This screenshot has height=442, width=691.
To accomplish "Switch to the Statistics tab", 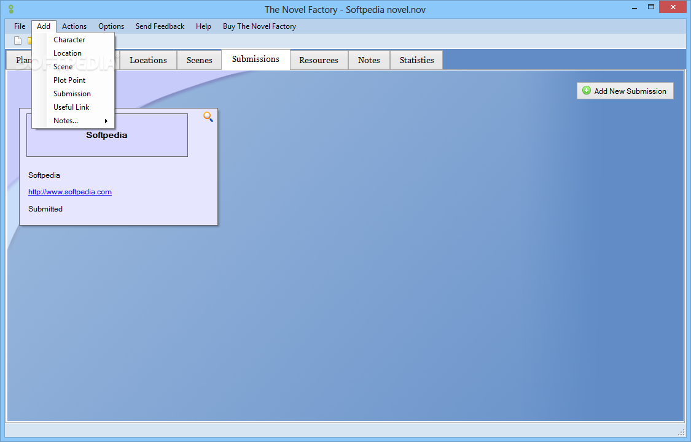I will [417, 60].
